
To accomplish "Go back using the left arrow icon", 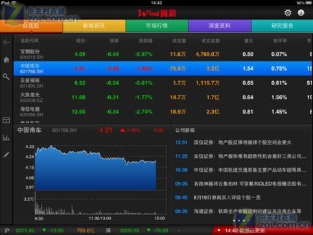I will pyautogui.click(x=6, y=42).
